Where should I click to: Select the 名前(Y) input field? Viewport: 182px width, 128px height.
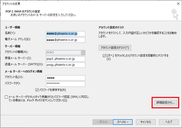(66, 34)
